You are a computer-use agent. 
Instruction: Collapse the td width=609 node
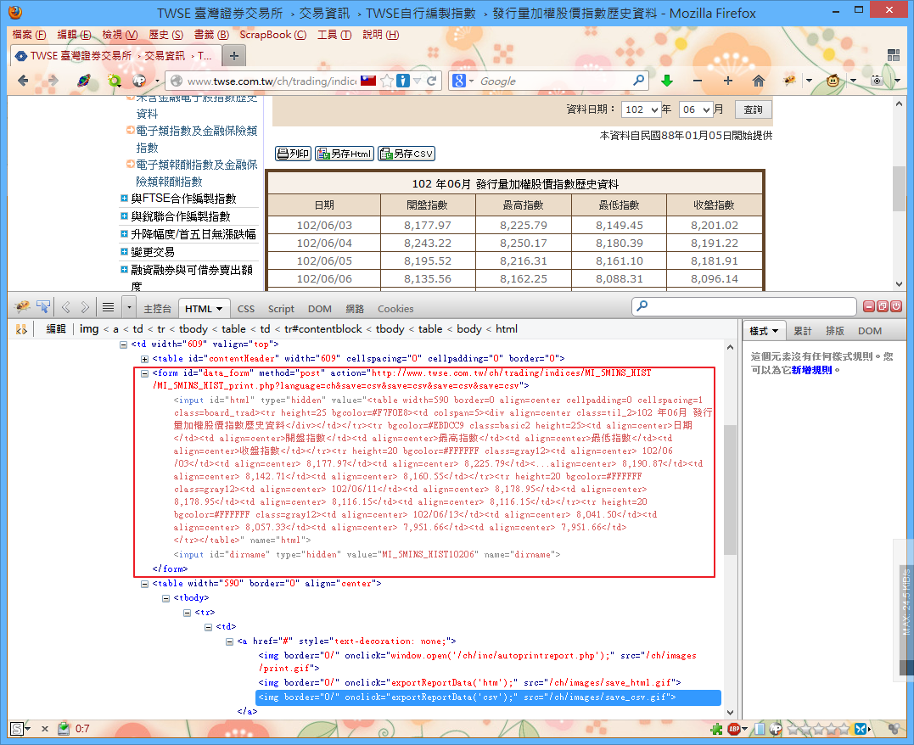(x=124, y=344)
